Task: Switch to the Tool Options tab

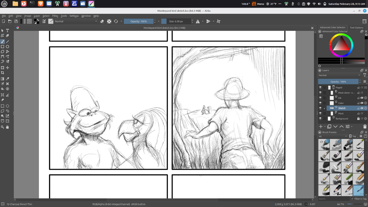Action: (x=356, y=28)
